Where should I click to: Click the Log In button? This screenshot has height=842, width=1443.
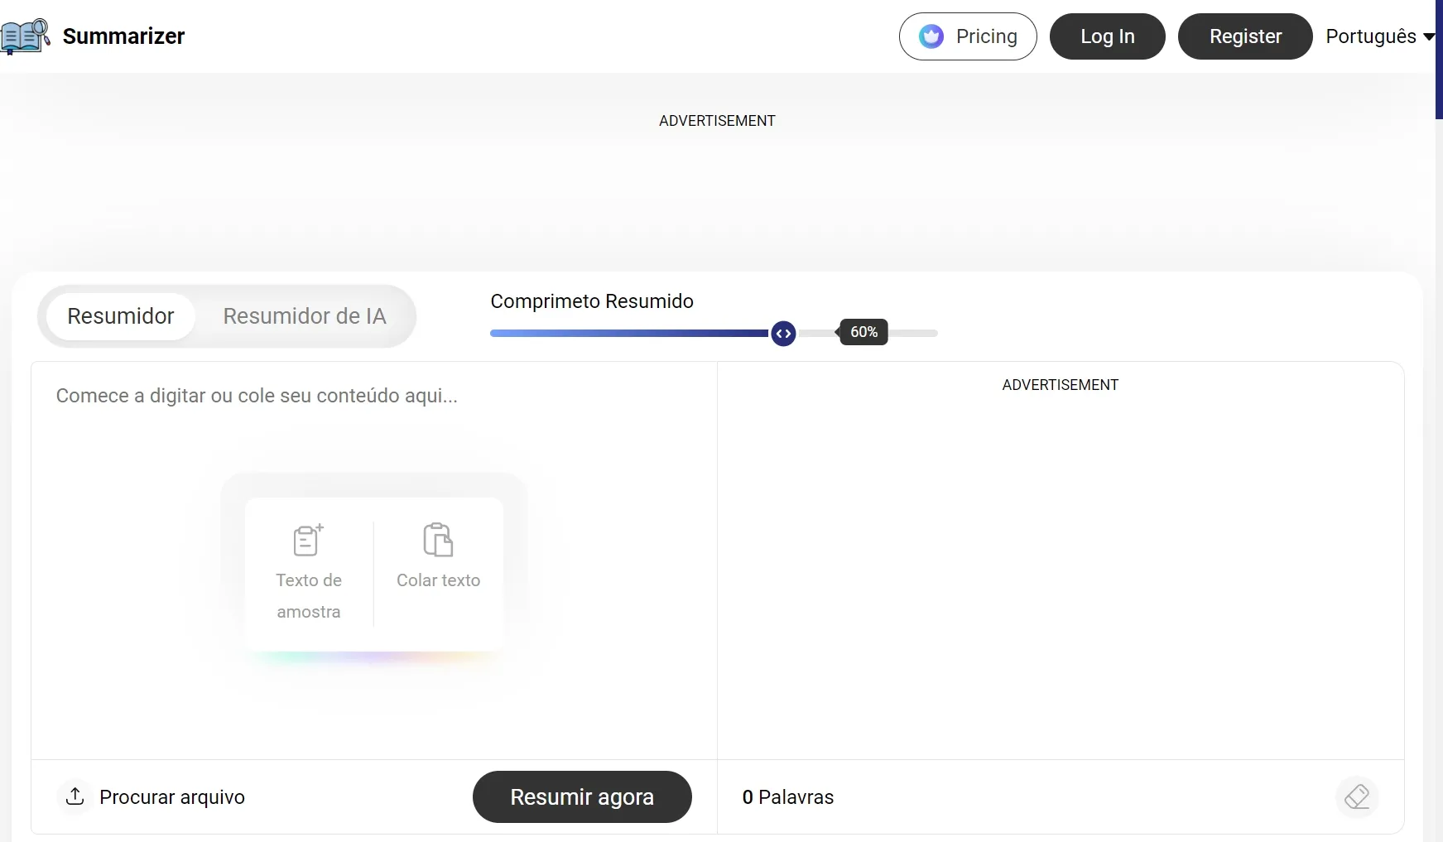click(1108, 36)
